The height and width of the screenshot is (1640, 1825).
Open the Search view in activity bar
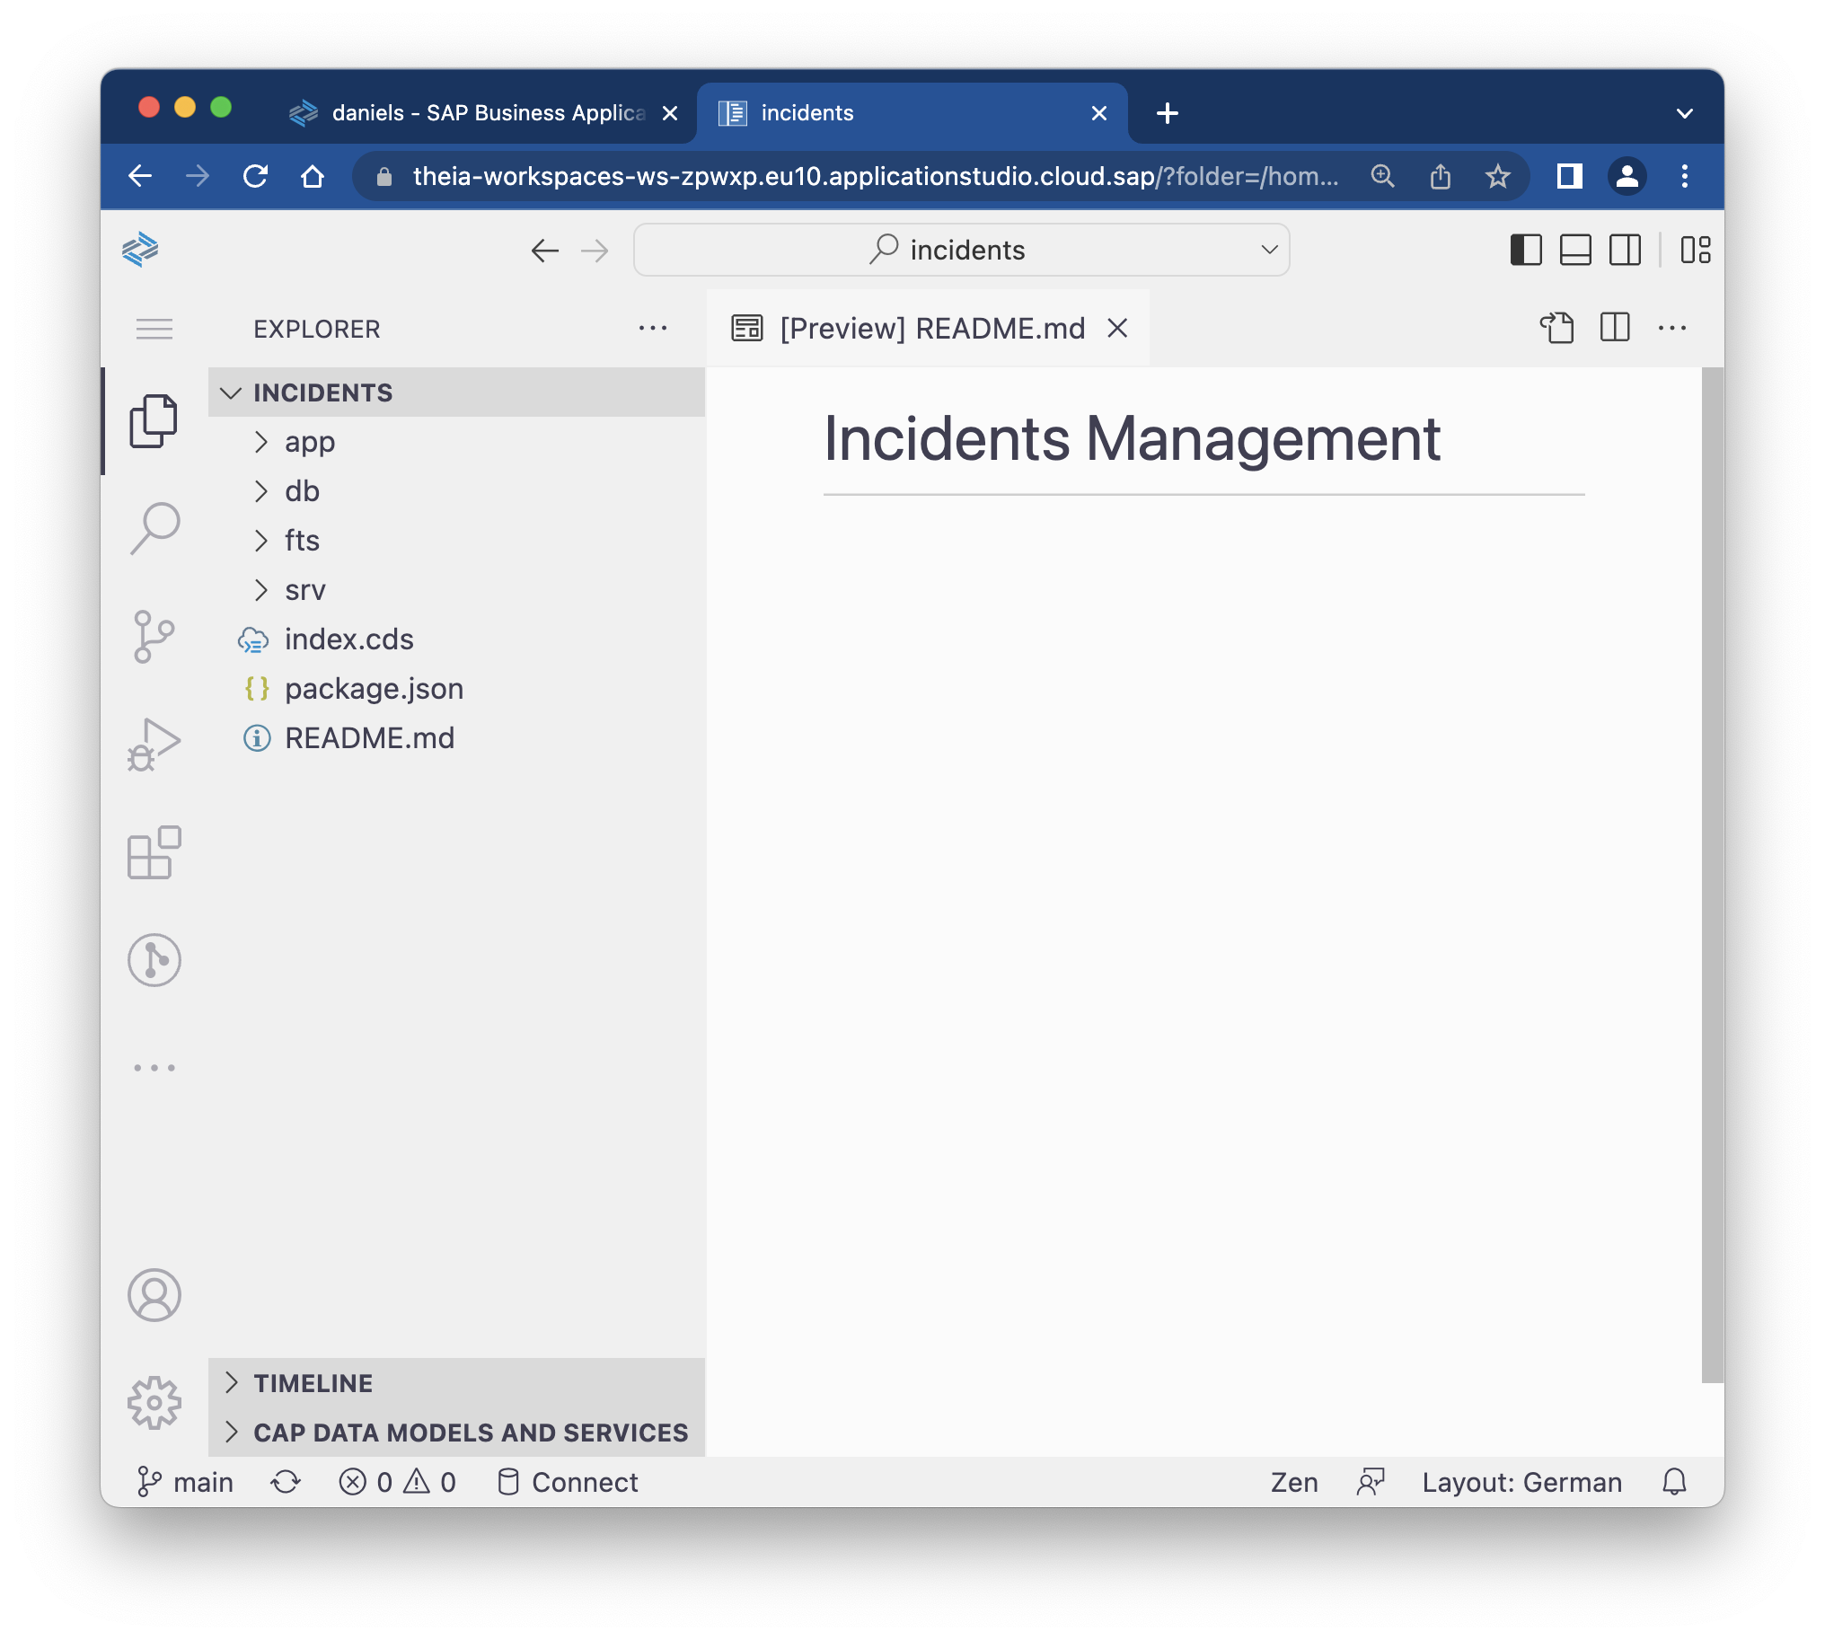point(154,528)
